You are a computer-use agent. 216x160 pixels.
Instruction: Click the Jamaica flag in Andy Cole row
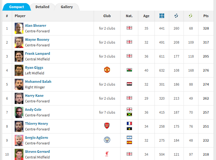(x=129, y=115)
